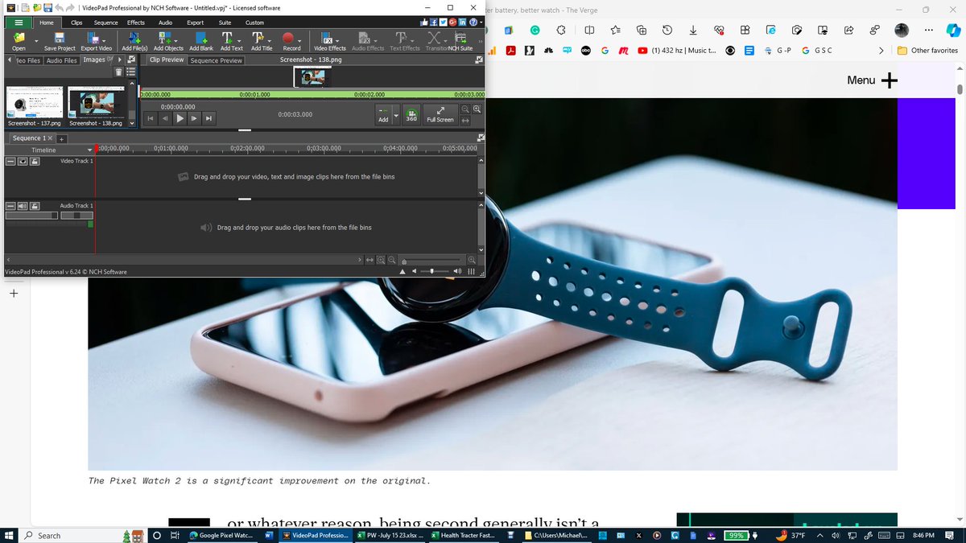The image size is (966, 543).
Task: Click the 360 preview button
Action: pyautogui.click(x=411, y=114)
